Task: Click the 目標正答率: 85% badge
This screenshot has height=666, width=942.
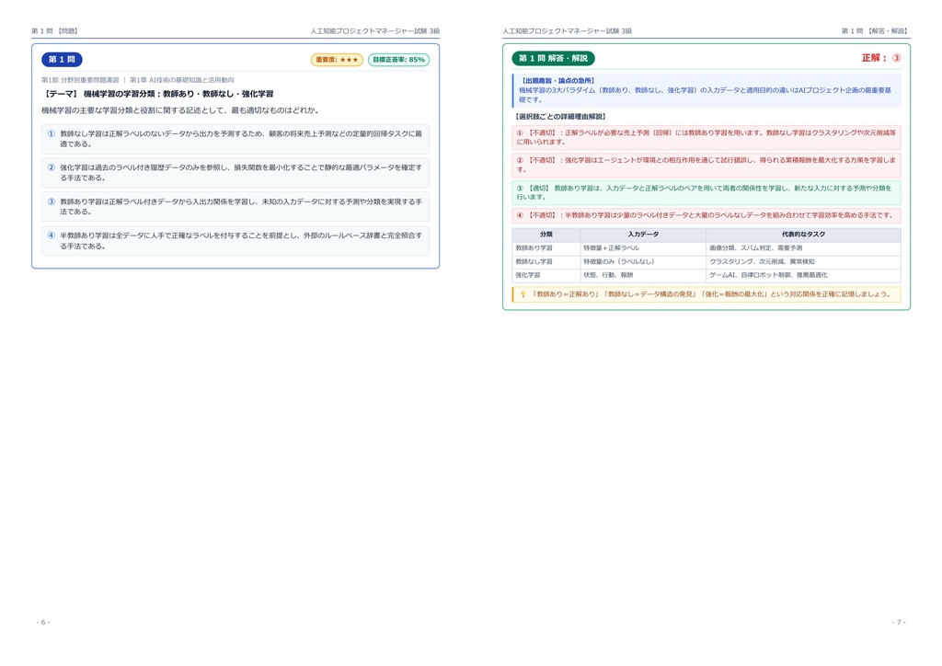Action: pyautogui.click(x=398, y=60)
